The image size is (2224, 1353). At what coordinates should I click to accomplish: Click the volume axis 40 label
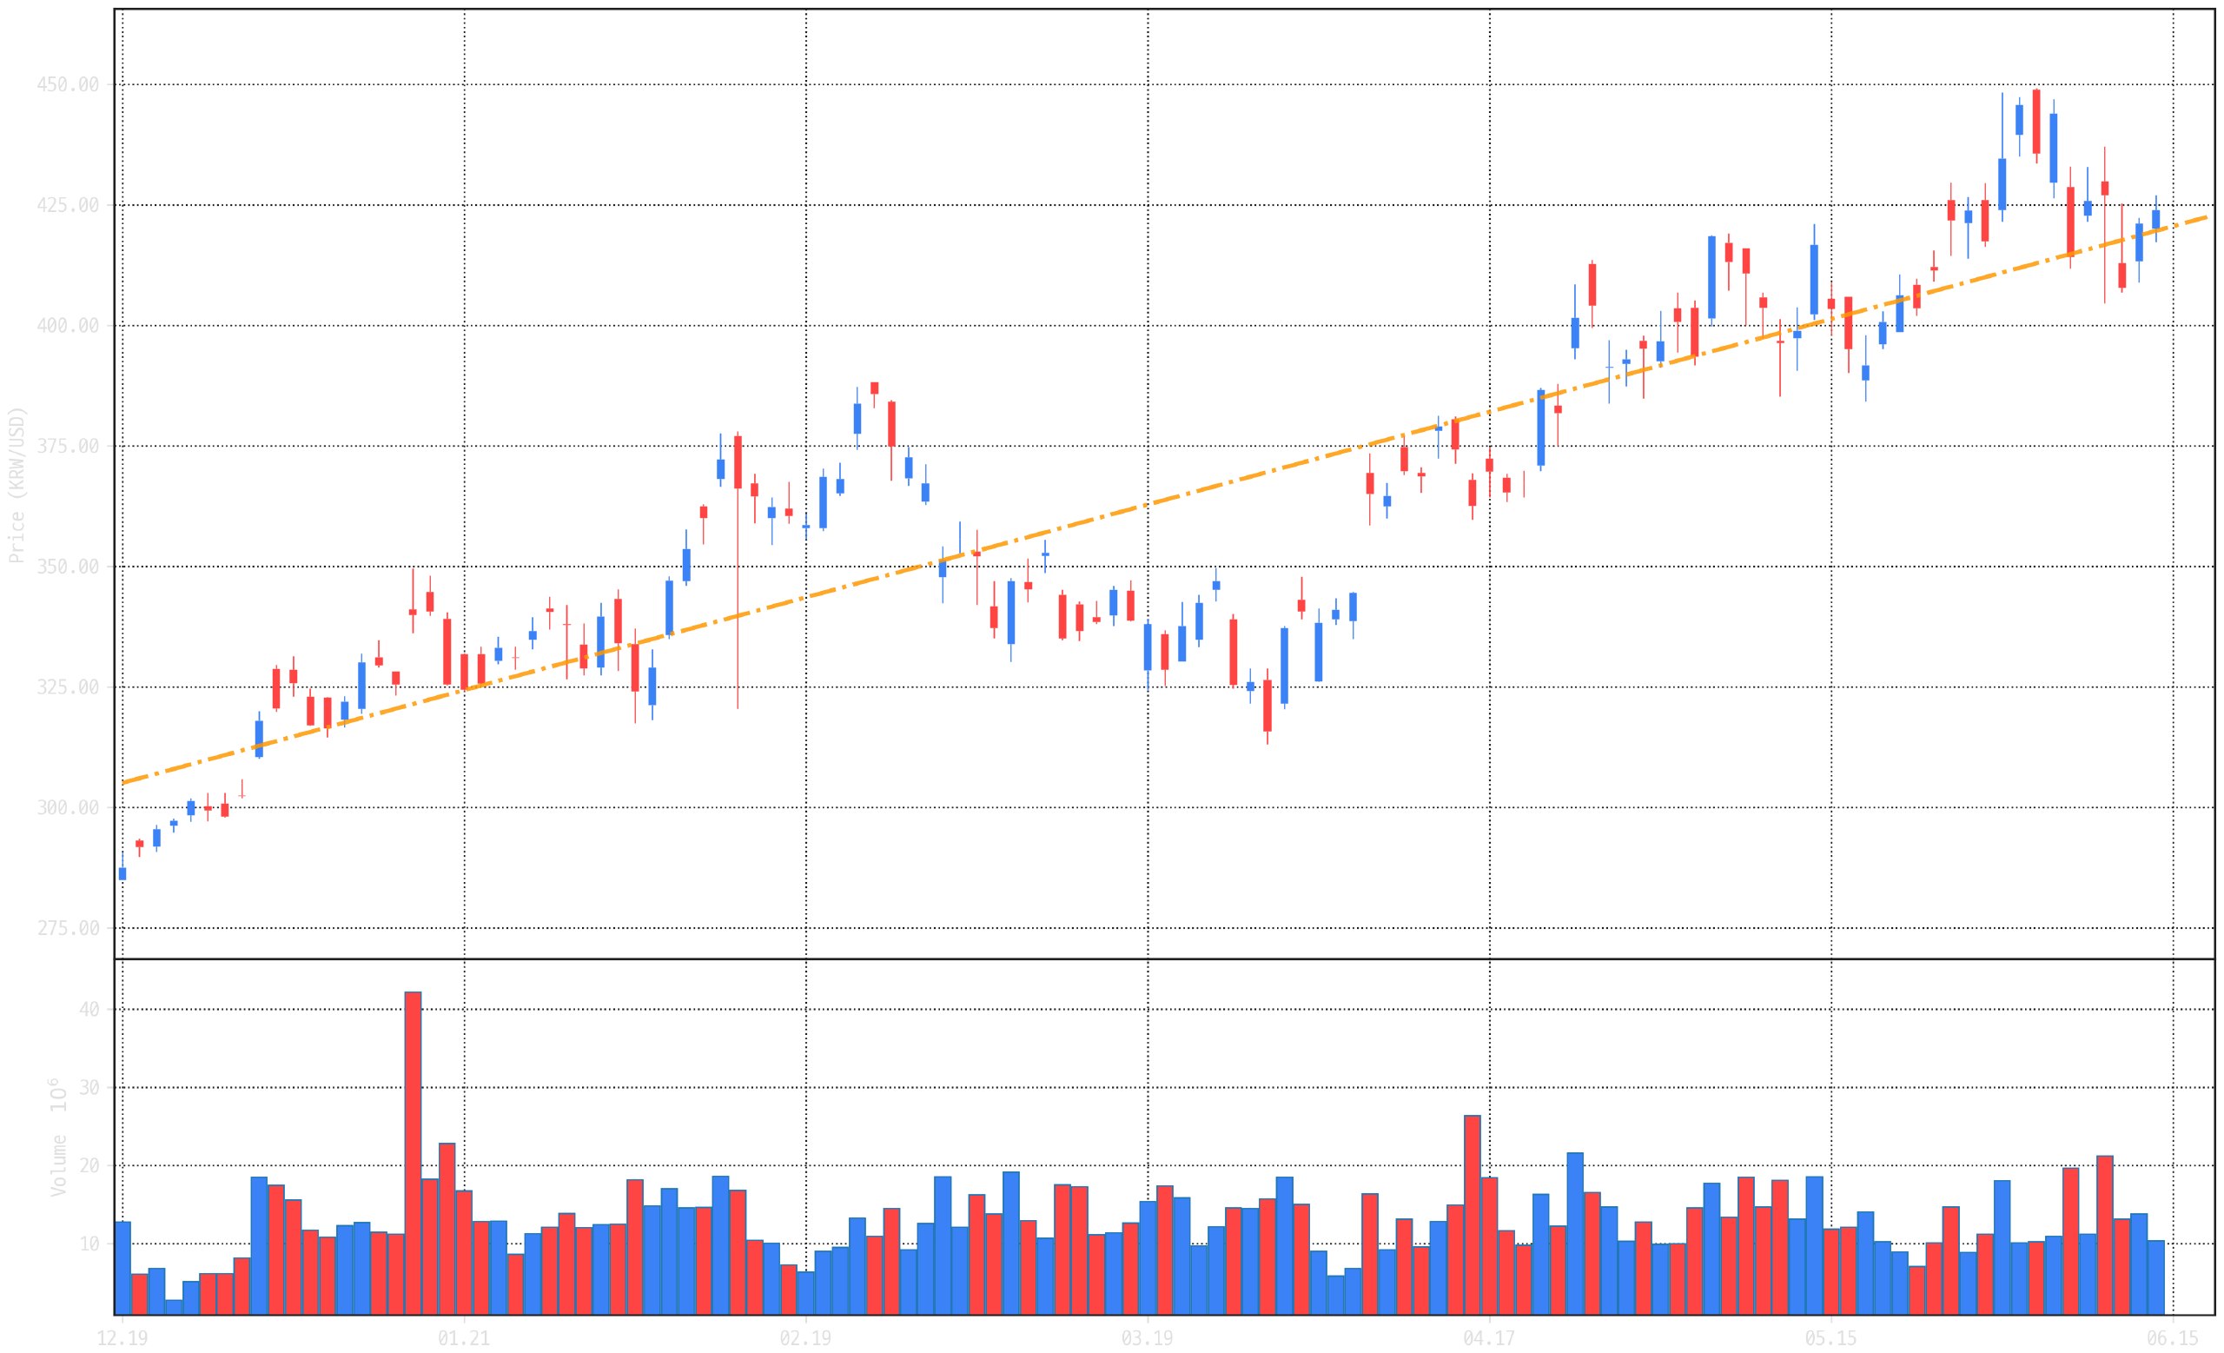click(x=89, y=1009)
